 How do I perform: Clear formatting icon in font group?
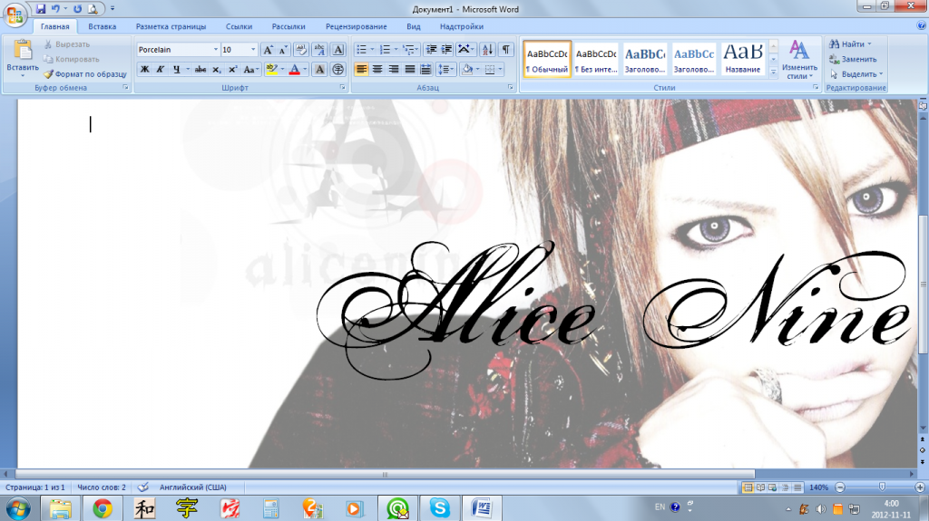(301, 50)
